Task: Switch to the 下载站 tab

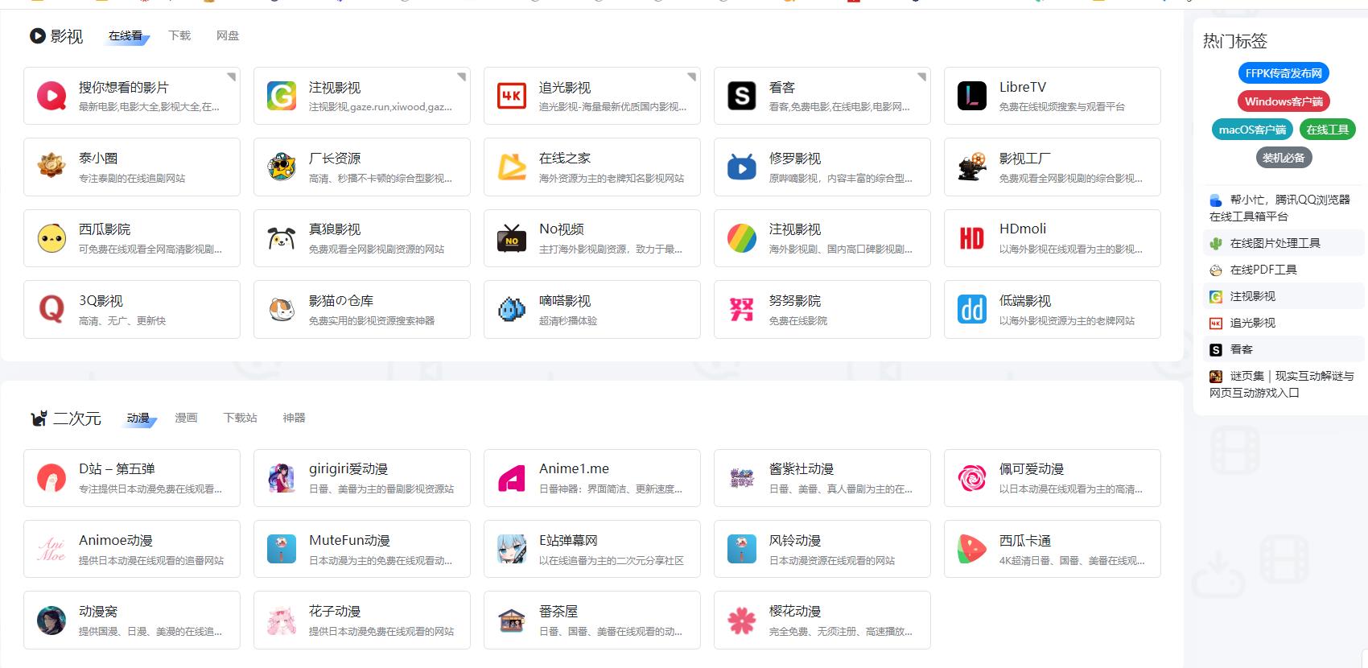Action: point(241,418)
